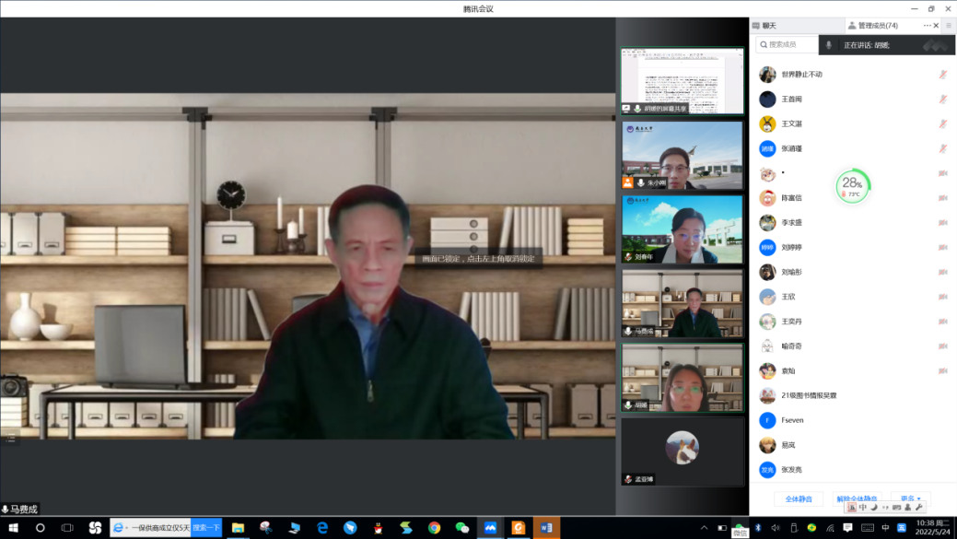Image resolution: width=957 pixels, height=539 pixels.
Task: Open the volume control in the system tray
Action: tap(776, 528)
